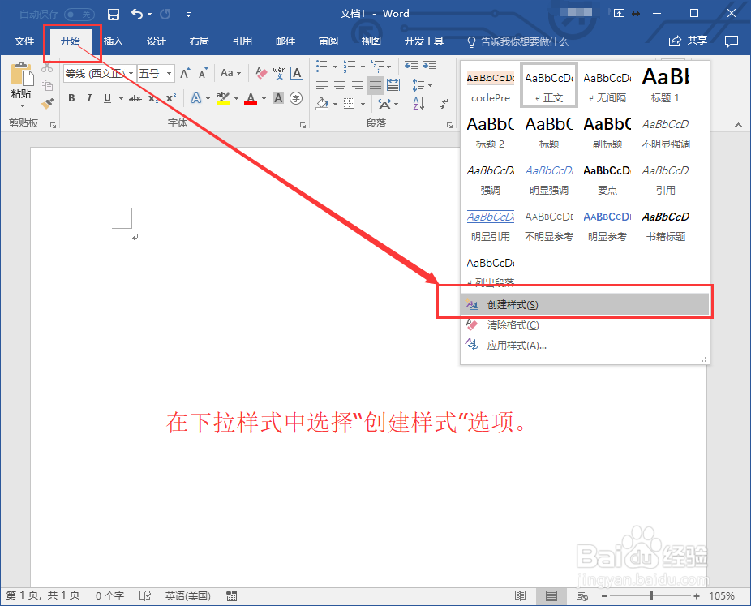Click the Center alignment icon

(x=340, y=85)
